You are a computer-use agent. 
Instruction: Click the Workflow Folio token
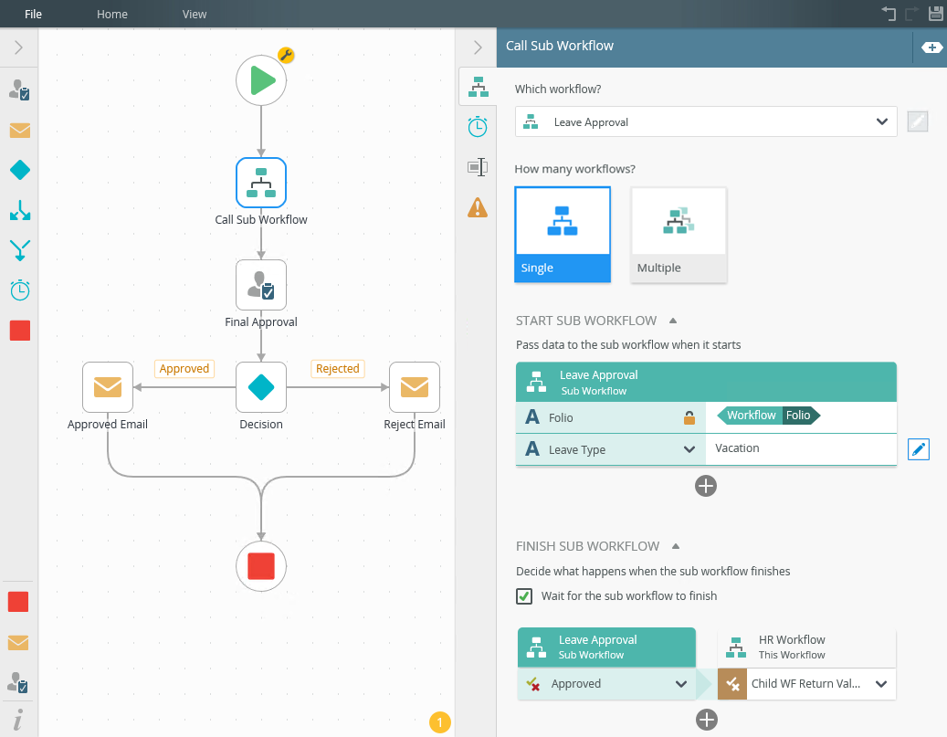point(768,416)
